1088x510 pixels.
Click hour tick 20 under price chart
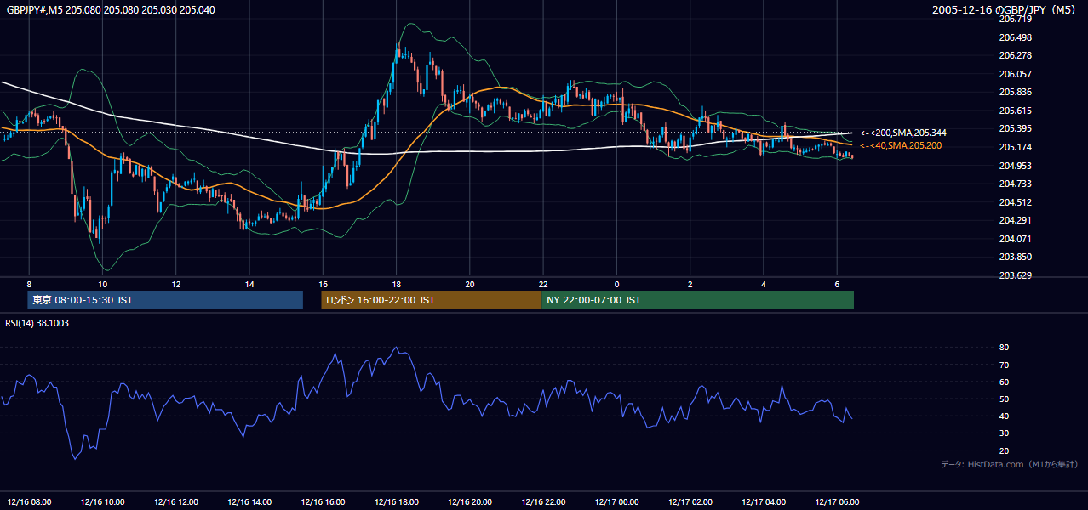point(470,284)
